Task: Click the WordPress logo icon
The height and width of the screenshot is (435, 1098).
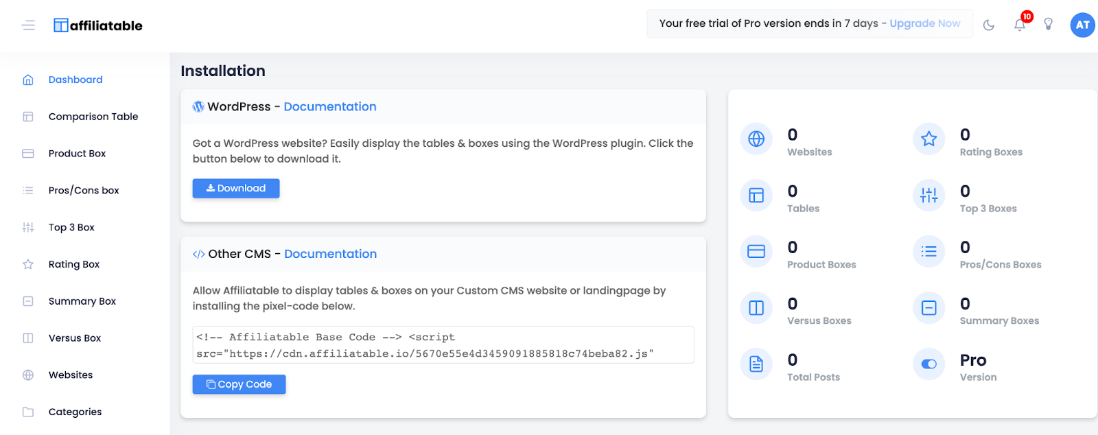Action: (198, 107)
